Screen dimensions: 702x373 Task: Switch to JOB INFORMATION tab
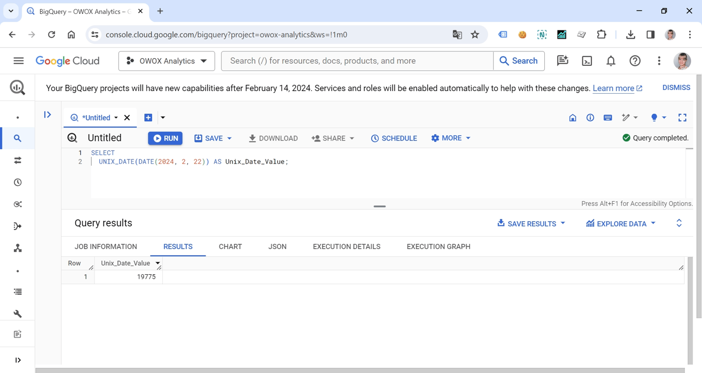(x=106, y=247)
